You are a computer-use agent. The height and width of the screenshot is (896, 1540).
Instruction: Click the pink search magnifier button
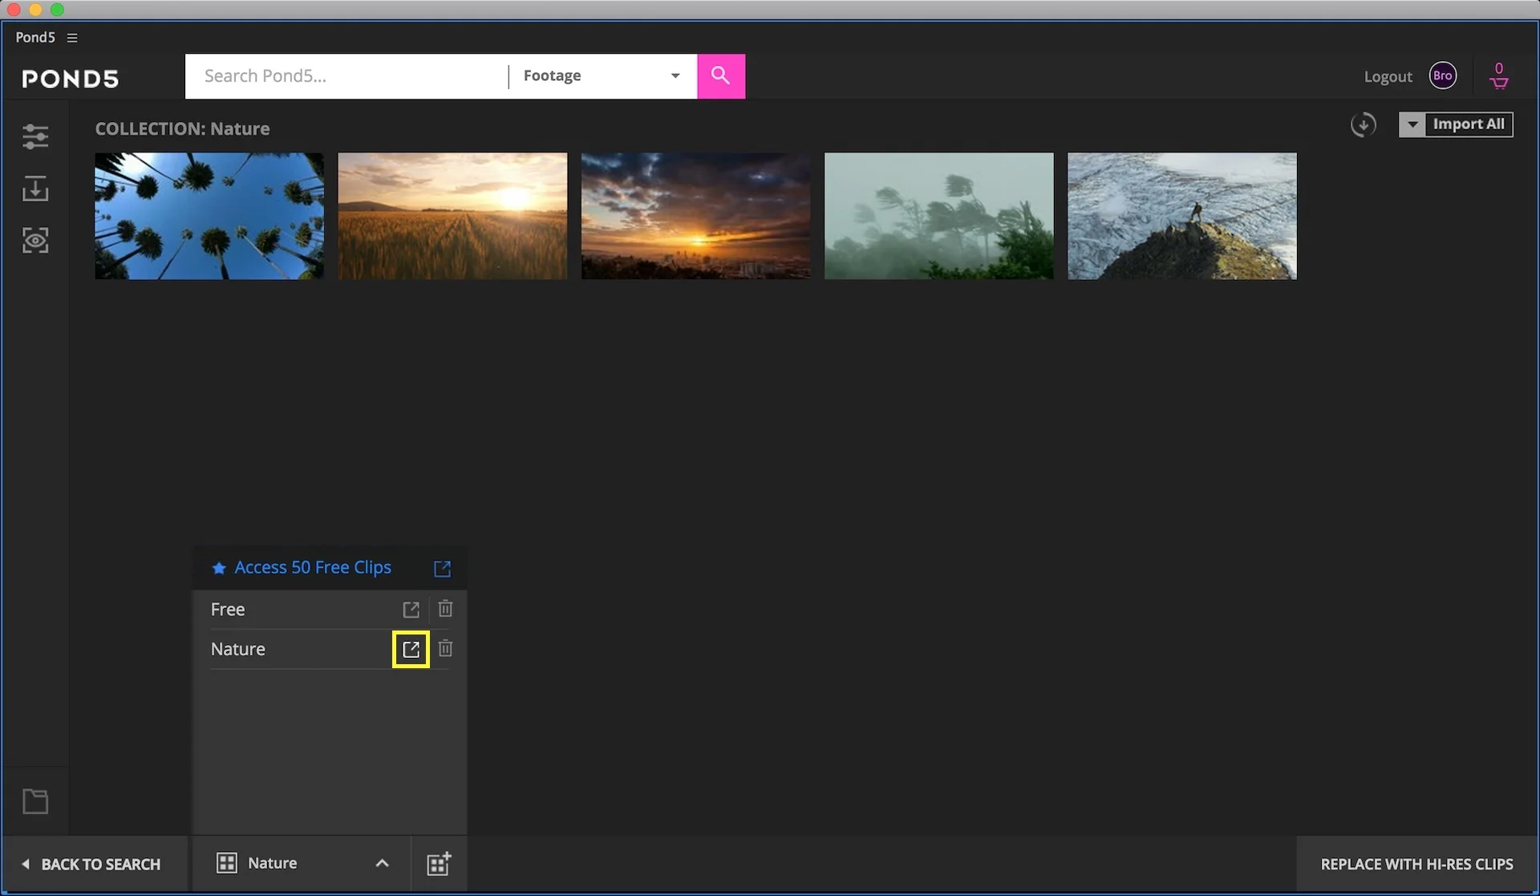[x=720, y=76]
